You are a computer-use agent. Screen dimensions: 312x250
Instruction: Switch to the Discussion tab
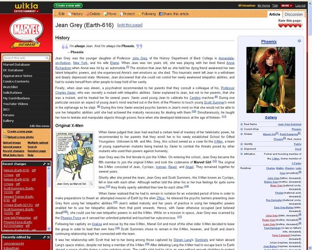[x=293, y=15]
